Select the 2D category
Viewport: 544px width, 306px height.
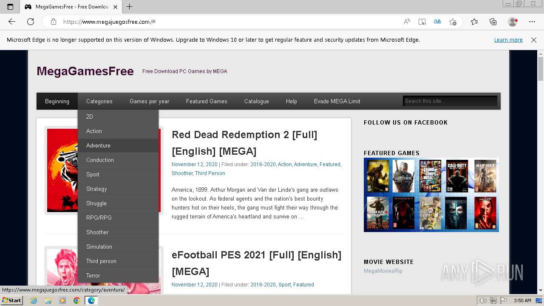point(118,116)
